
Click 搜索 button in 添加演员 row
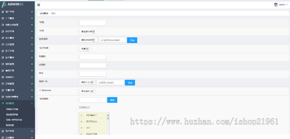pyautogui.click(x=112, y=100)
